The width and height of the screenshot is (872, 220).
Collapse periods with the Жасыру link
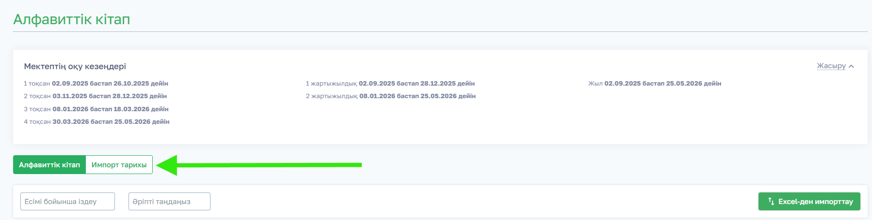coord(831,66)
